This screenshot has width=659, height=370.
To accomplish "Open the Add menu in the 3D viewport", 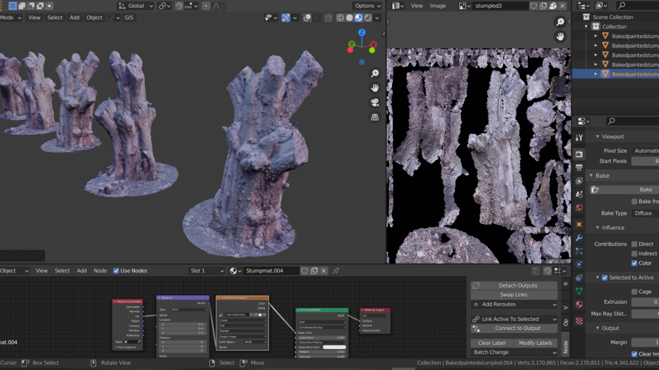I will click(x=74, y=18).
